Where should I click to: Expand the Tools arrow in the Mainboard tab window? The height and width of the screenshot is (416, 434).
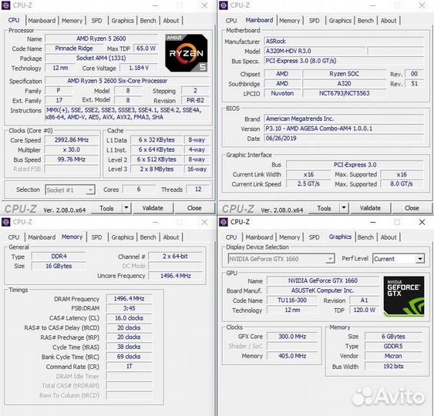pos(344,208)
